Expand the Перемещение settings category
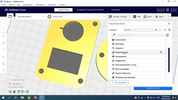The width and height of the screenshot is (178, 100). click(x=139, y=52)
